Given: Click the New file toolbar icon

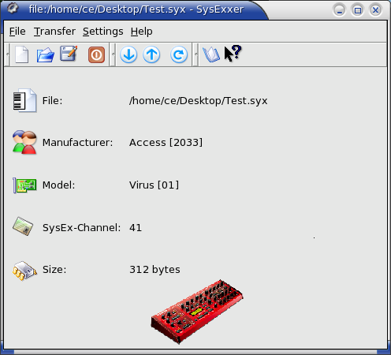Looking at the screenshot, I should pyautogui.click(x=22, y=54).
